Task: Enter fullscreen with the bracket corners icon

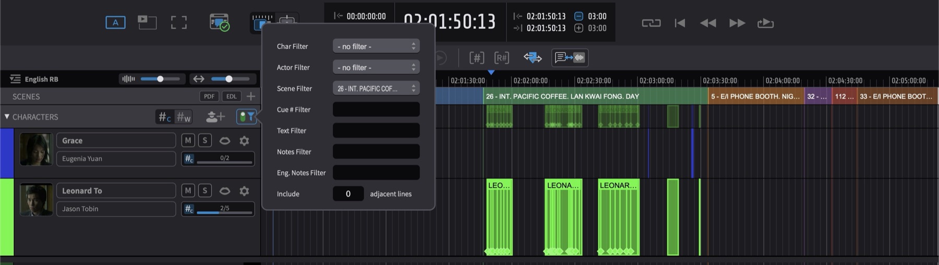Action: 179,22
